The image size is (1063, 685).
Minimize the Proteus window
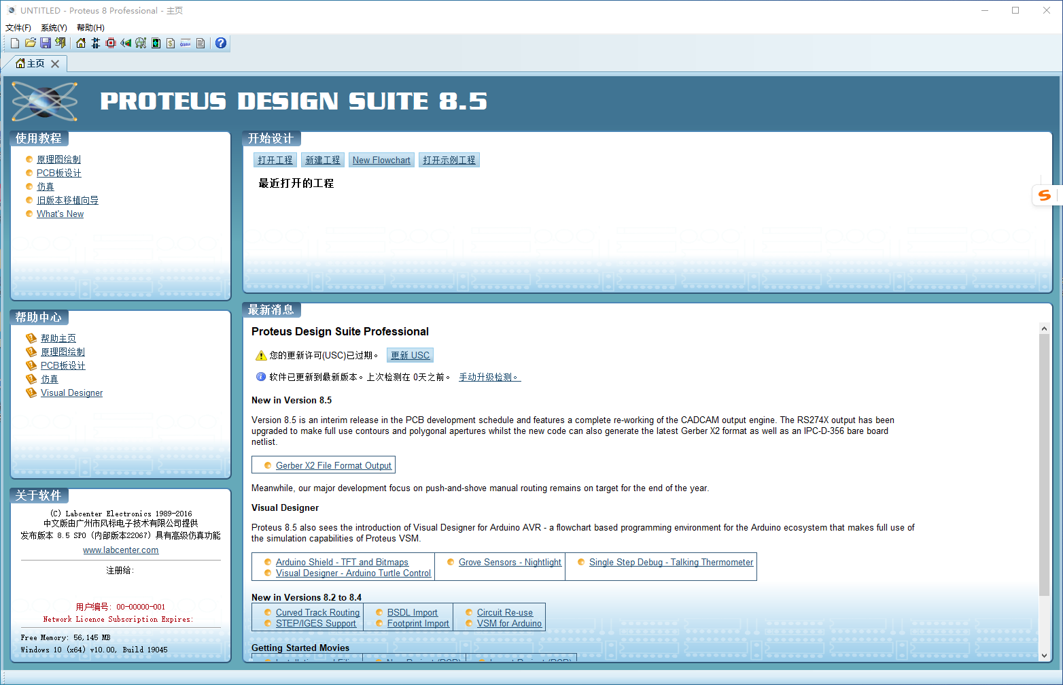(984, 10)
